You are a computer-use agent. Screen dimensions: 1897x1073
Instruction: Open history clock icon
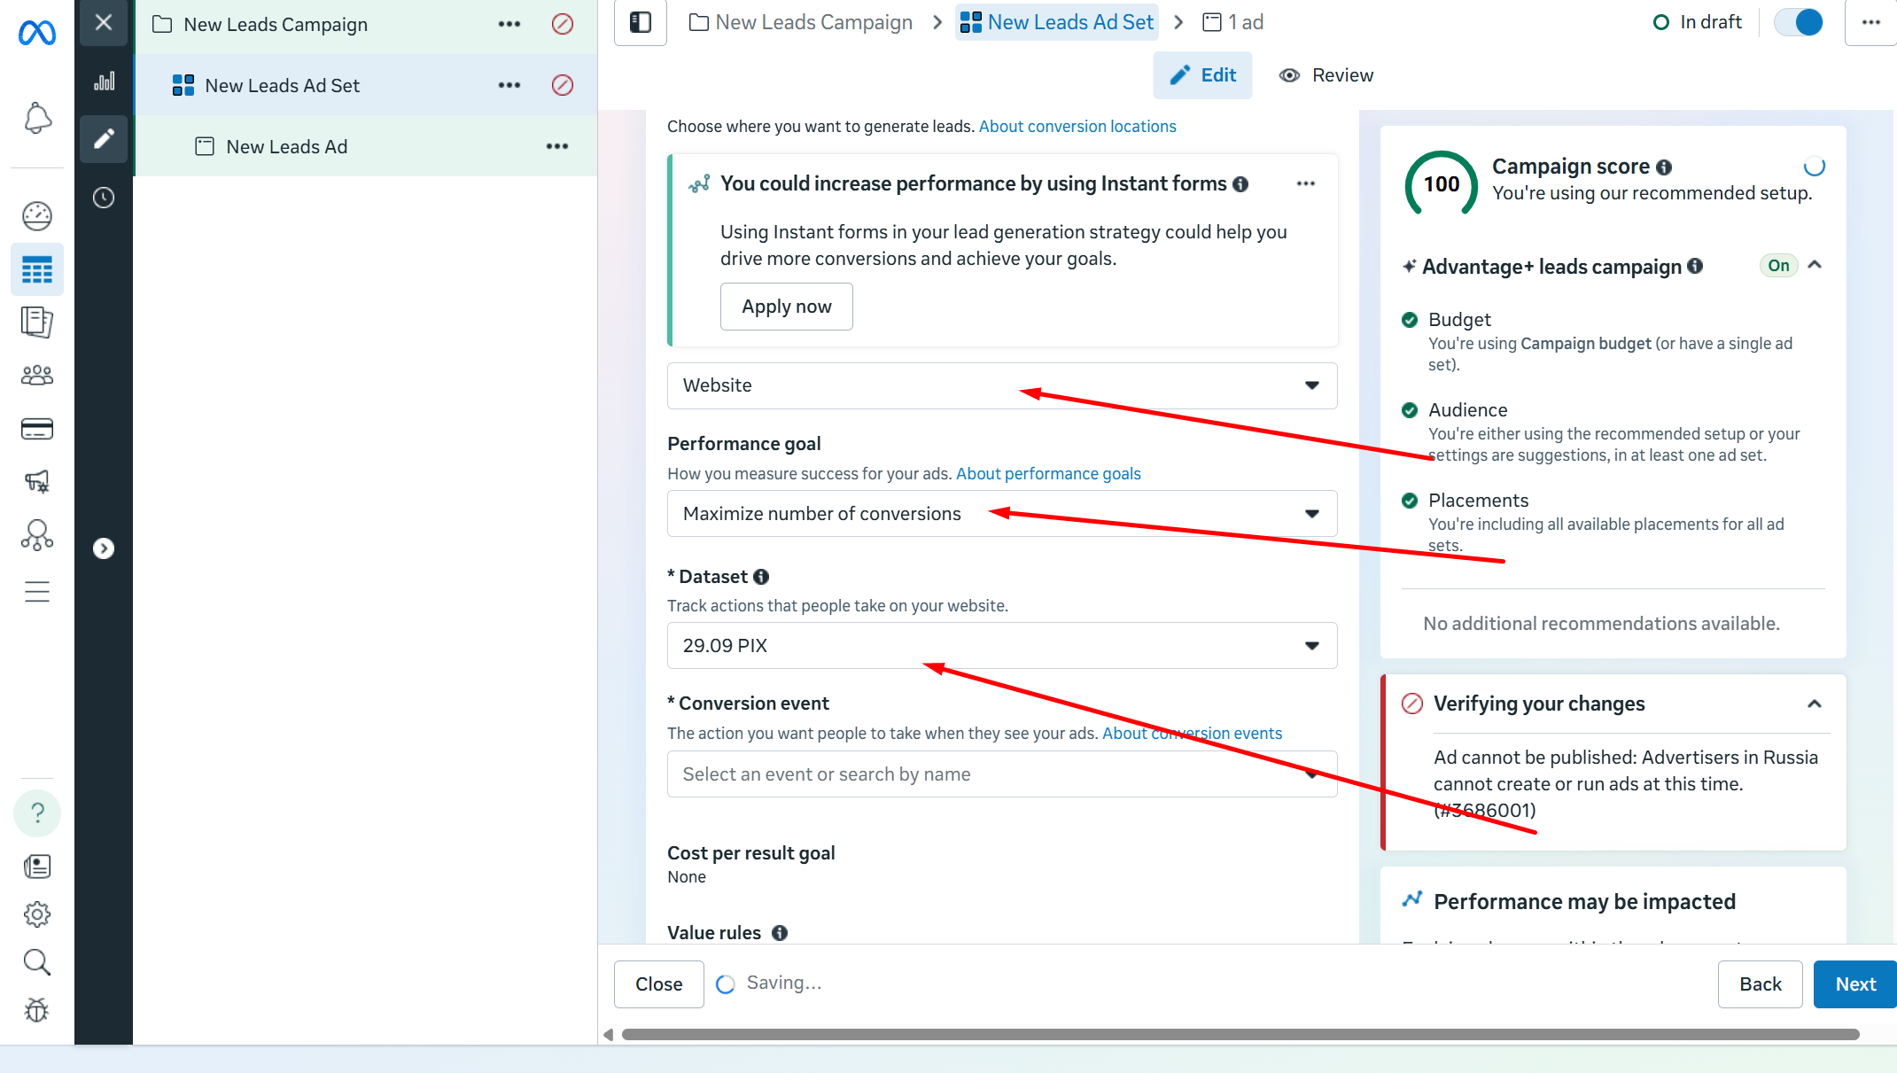click(104, 198)
